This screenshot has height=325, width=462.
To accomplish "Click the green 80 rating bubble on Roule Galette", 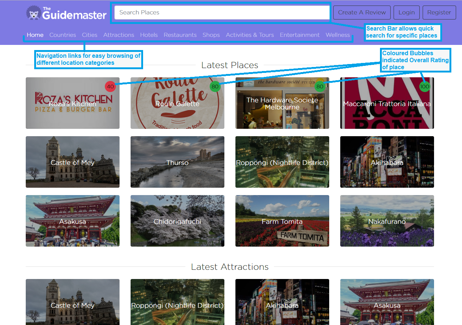I will [x=215, y=87].
